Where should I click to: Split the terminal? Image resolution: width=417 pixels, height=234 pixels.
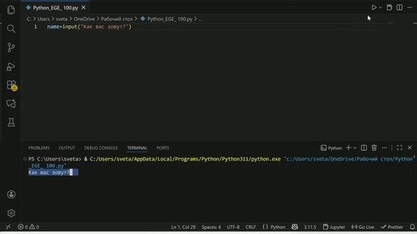point(364,148)
